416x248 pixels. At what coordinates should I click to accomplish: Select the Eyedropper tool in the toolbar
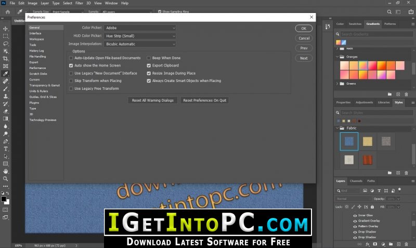click(x=5, y=74)
